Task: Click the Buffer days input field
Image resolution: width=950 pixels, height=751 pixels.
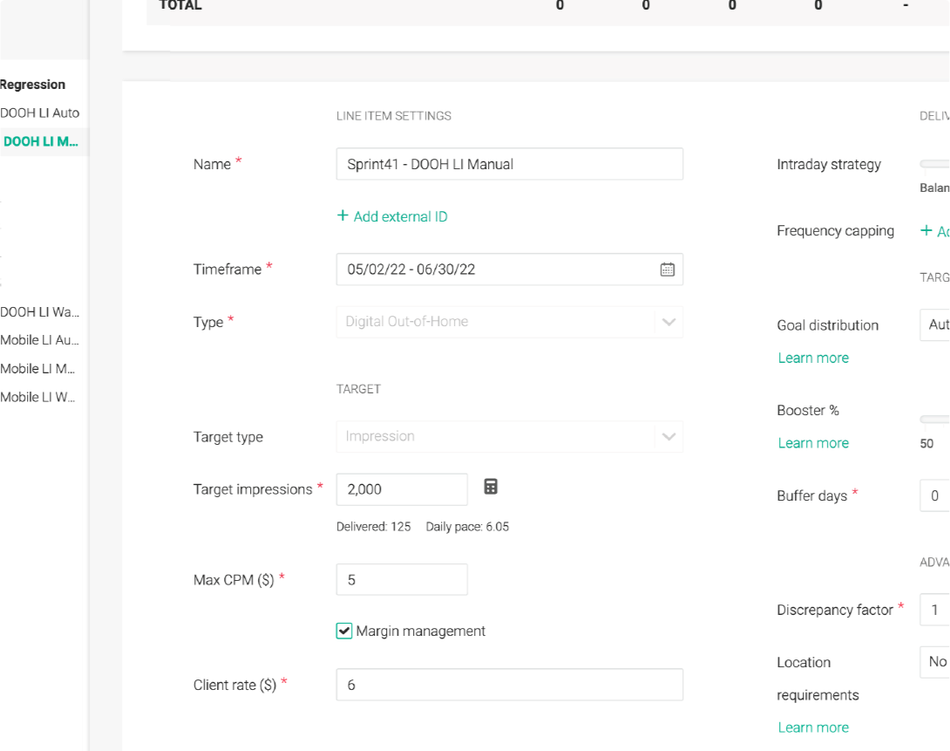Action: (x=934, y=495)
